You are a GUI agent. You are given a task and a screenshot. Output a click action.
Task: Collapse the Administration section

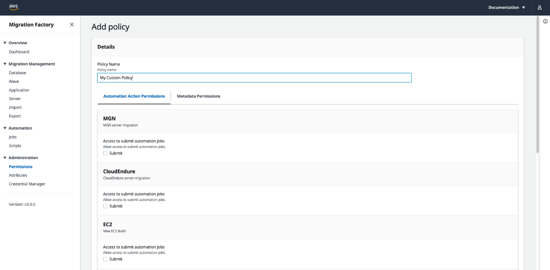[4, 158]
